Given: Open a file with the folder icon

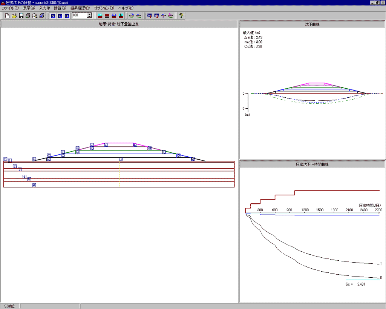Looking at the screenshot, I should pyautogui.click(x=14, y=16).
